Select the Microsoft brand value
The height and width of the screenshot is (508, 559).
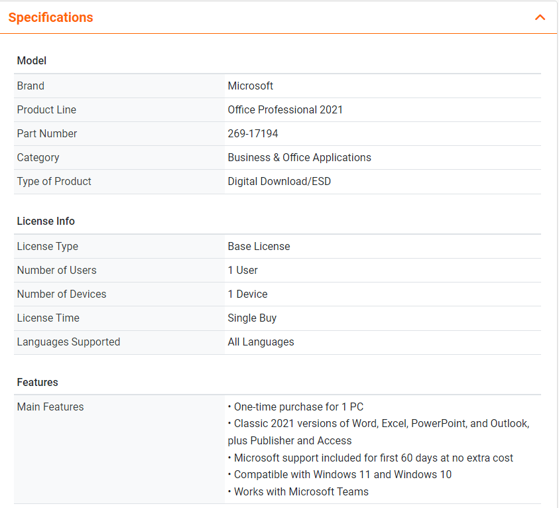(250, 86)
